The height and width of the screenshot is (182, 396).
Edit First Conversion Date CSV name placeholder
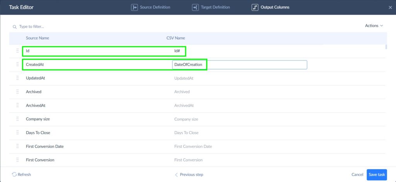(x=193, y=146)
